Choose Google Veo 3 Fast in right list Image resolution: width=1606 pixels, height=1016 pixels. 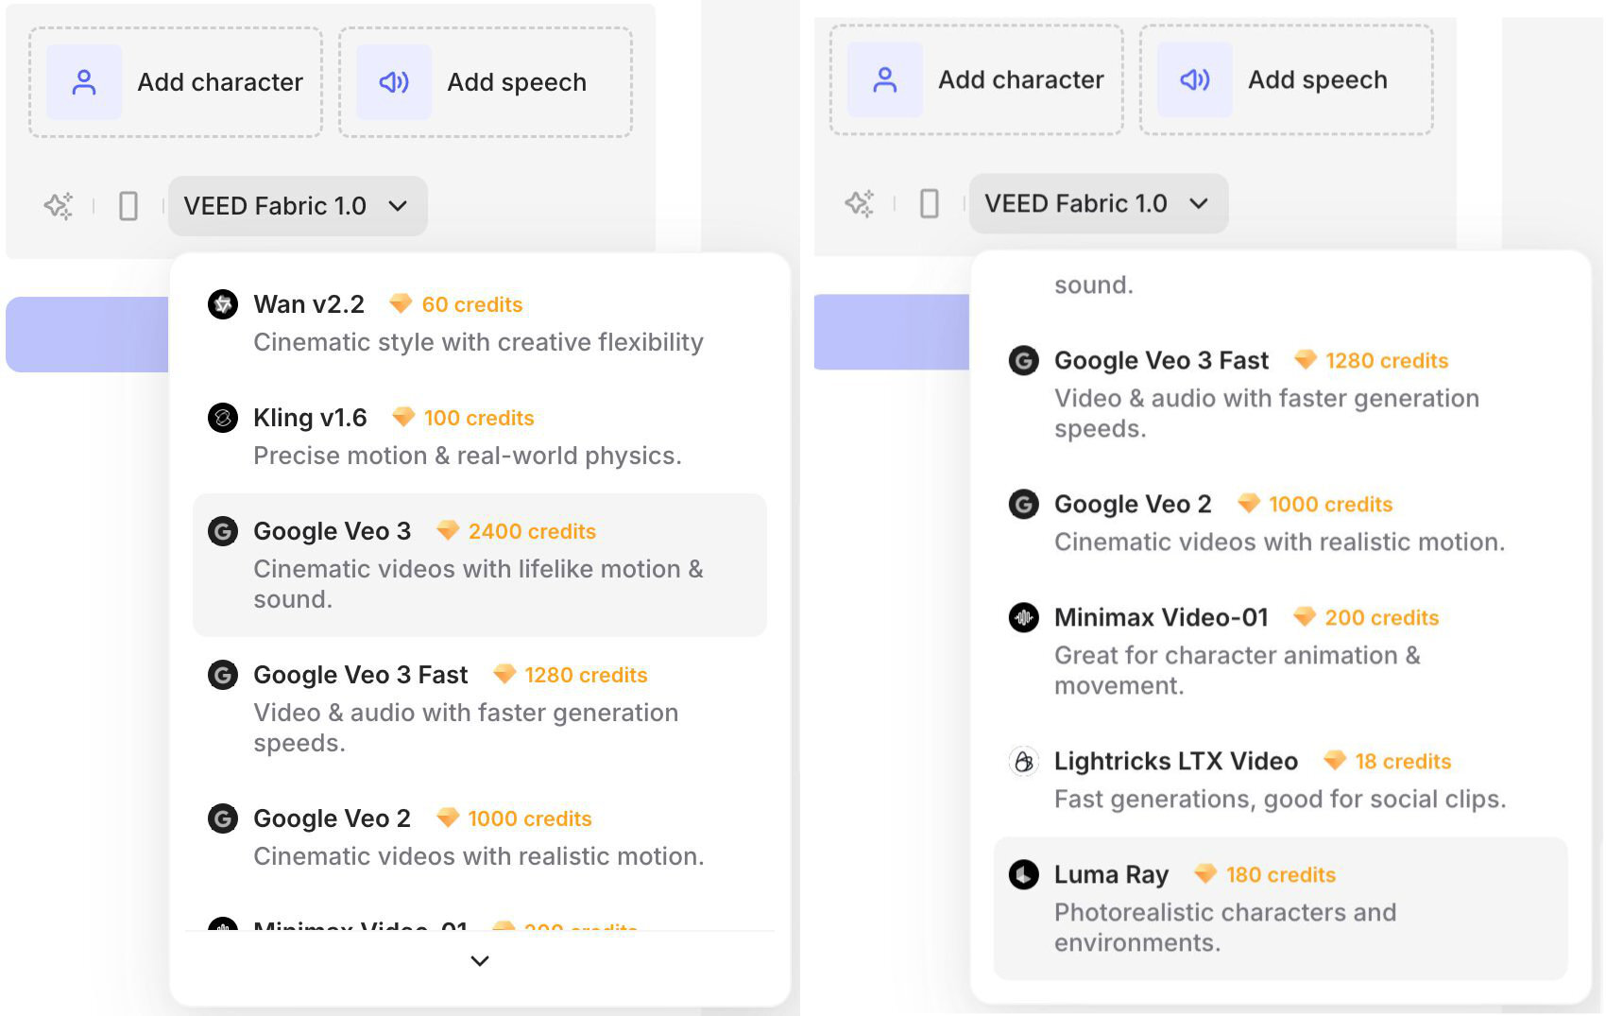coord(1281,394)
